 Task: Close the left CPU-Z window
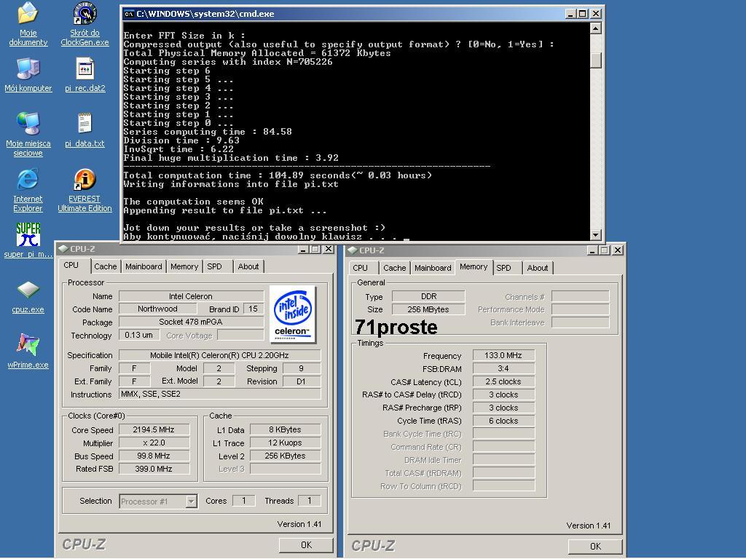pos(328,249)
